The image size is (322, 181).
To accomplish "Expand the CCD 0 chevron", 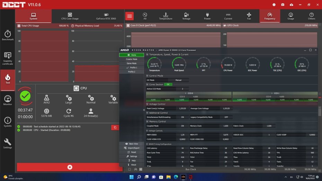I will click(x=186, y=93).
